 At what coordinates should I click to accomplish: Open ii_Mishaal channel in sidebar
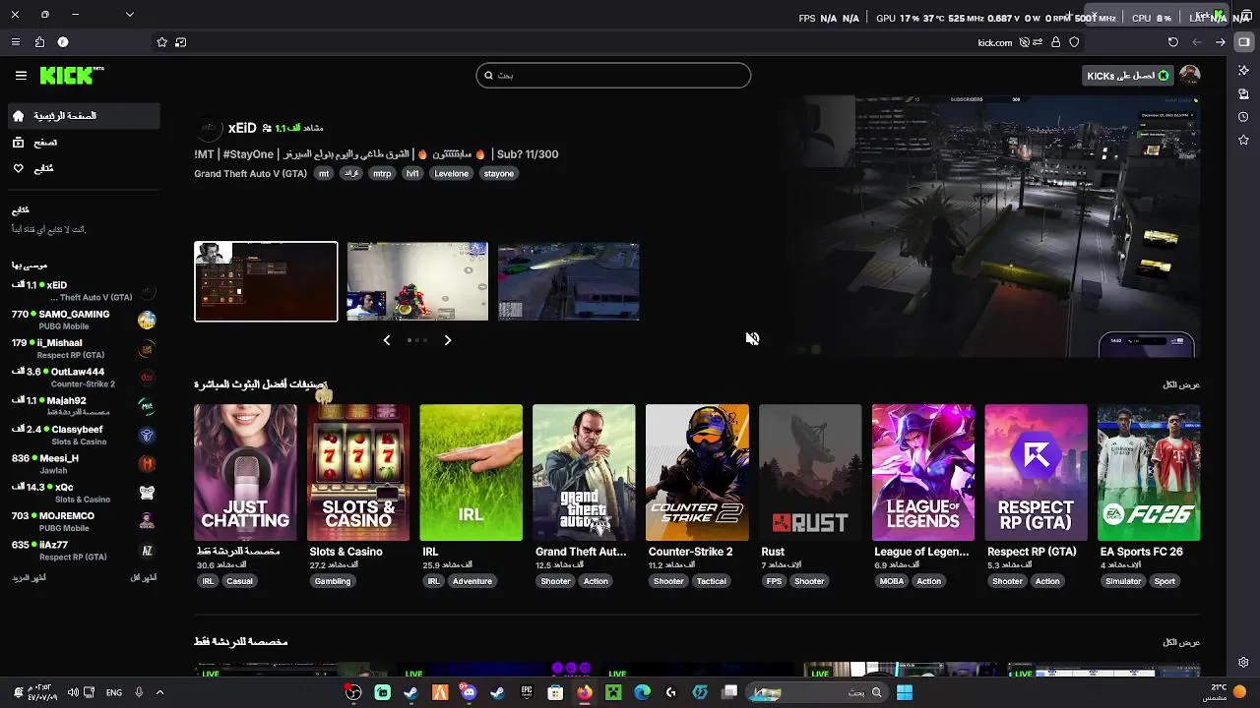[84, 349]
